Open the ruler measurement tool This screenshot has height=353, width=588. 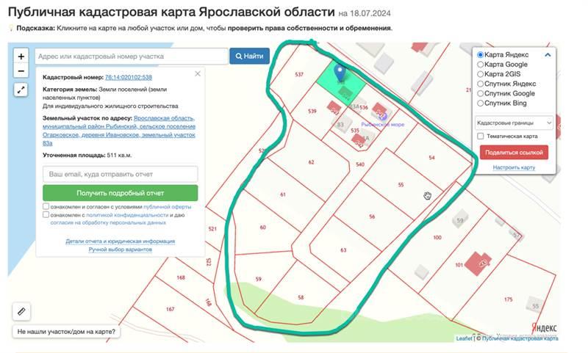tap(21, 311)
